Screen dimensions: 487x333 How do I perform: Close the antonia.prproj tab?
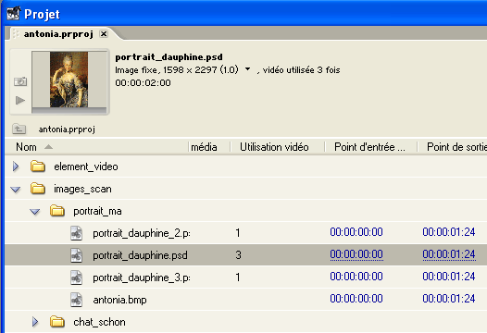point(104,33)
